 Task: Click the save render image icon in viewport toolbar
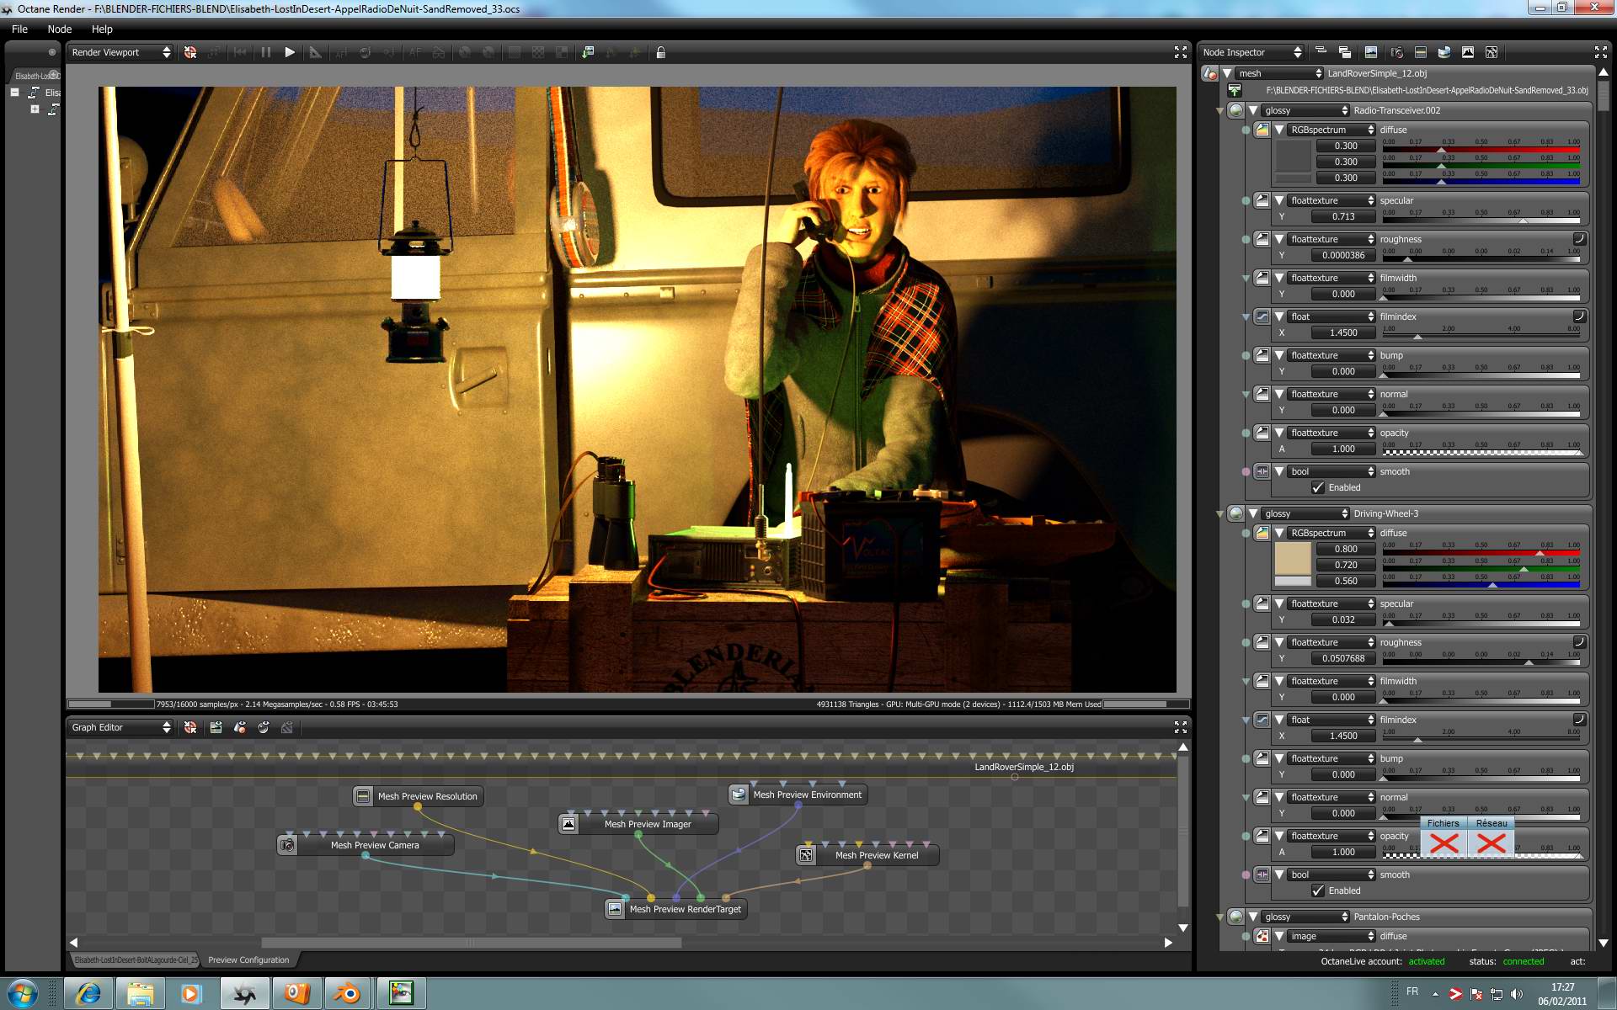pyautogui.click(x=588, y=52)
